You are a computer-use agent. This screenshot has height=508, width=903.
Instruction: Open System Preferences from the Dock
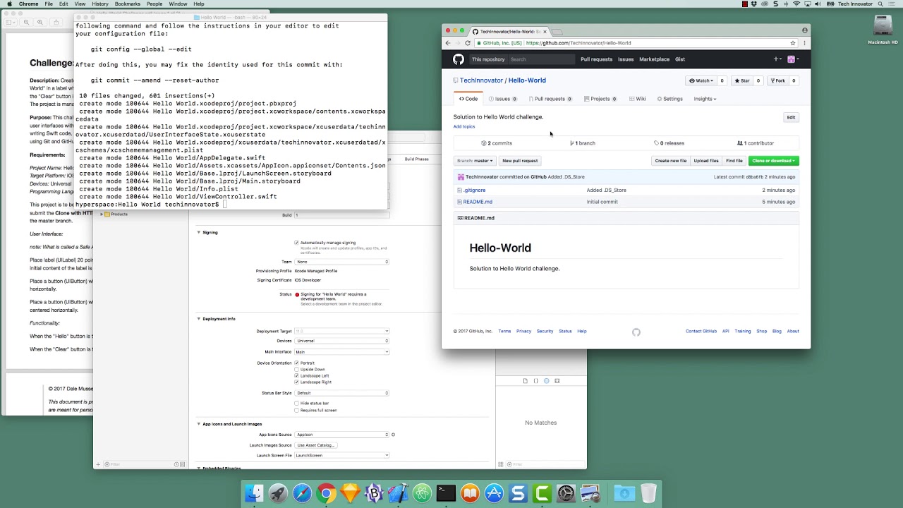[x=566, y=493]
